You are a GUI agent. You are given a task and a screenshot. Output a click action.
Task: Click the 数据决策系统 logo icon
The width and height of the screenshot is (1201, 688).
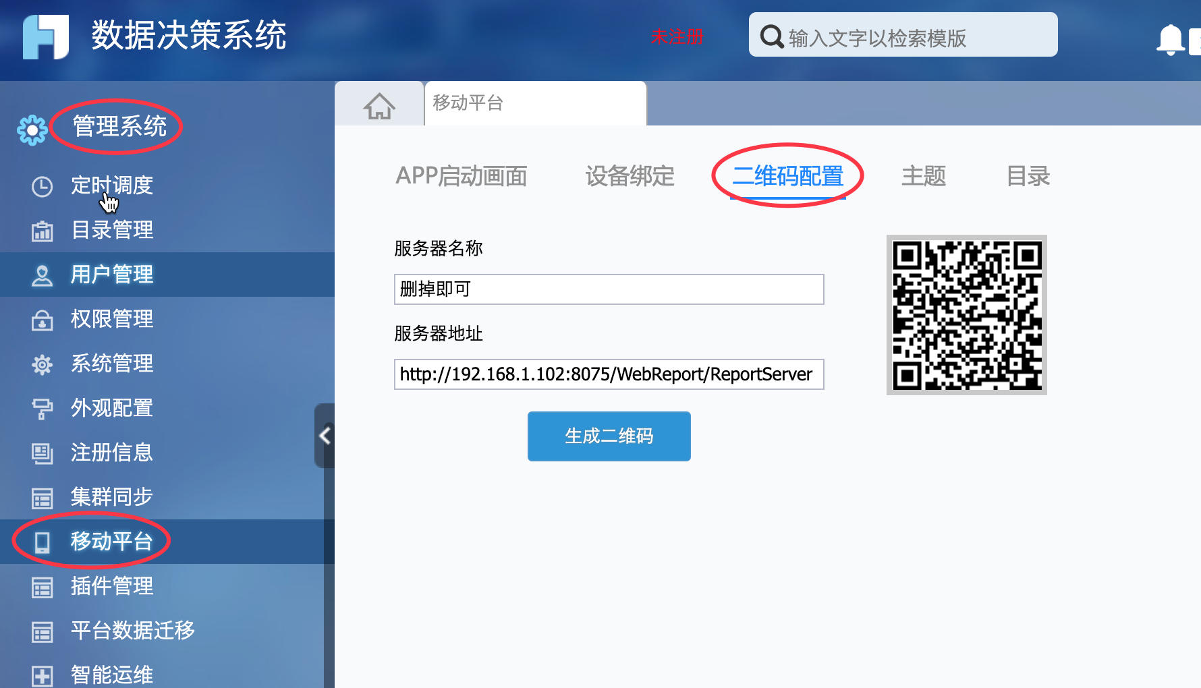tap(46, 36)
